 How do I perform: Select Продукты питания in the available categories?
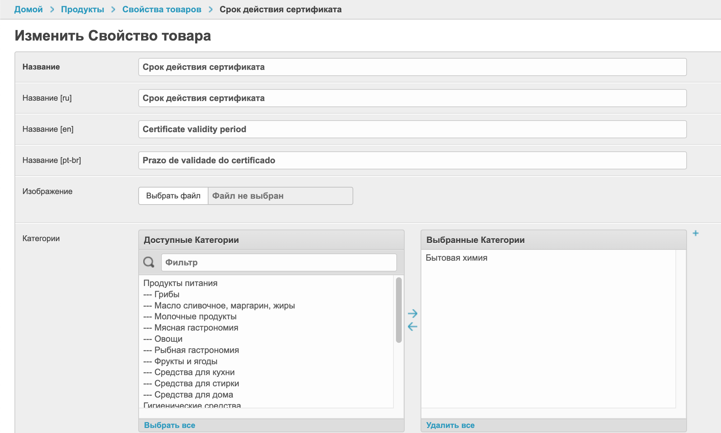click(180, 283)
